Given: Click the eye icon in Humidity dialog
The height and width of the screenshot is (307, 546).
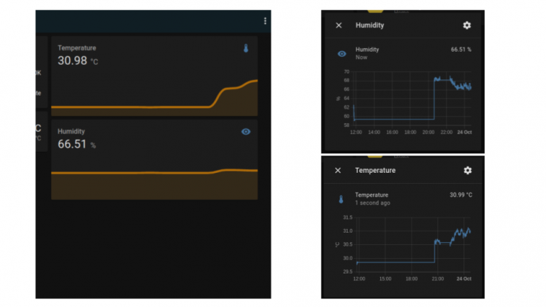Looking at the screenshot, I should coord(342,54).
